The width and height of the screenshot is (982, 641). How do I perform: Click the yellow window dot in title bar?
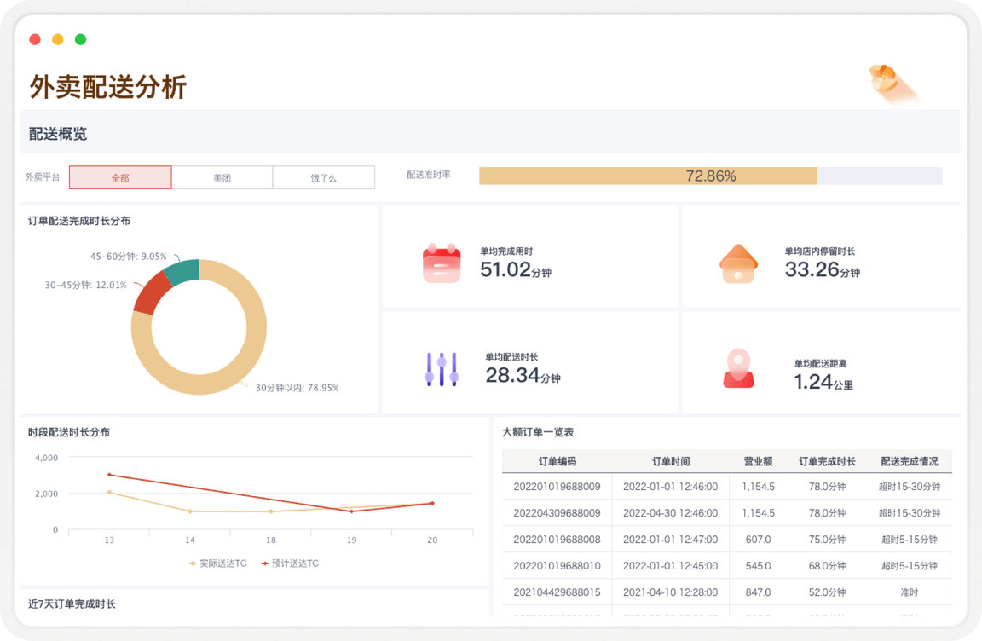point(58,39)
